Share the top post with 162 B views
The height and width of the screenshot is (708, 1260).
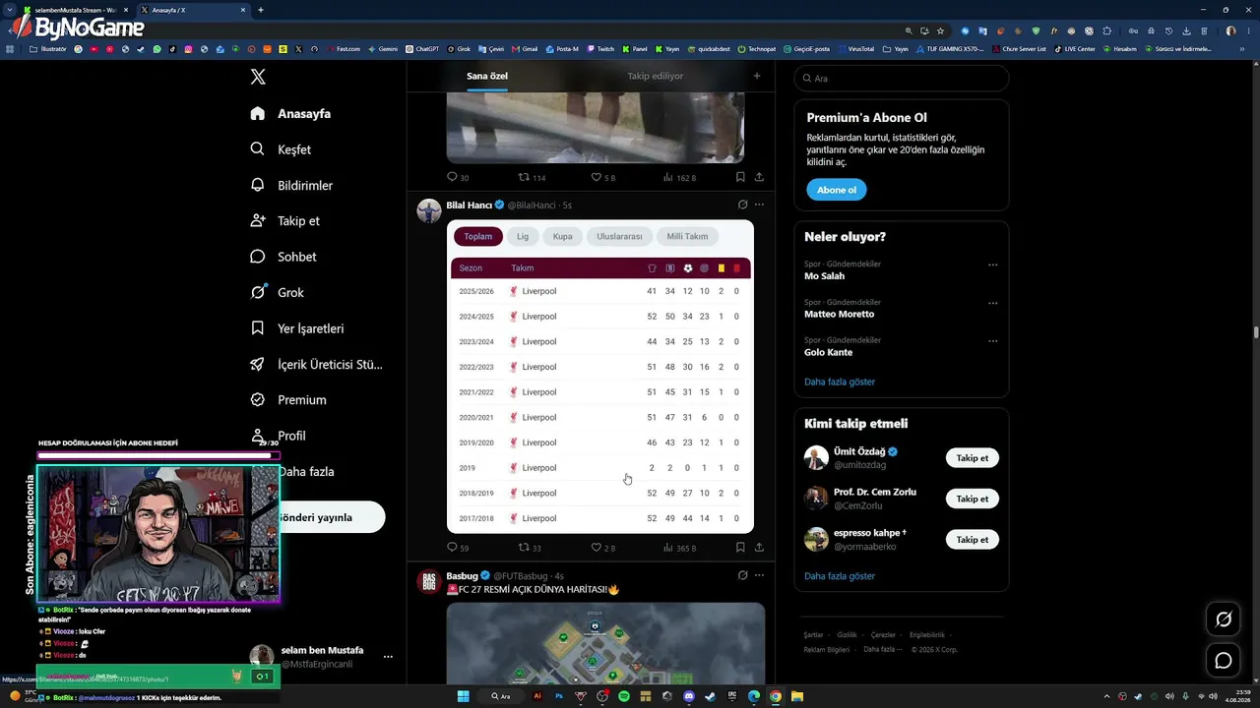[759, 178]
